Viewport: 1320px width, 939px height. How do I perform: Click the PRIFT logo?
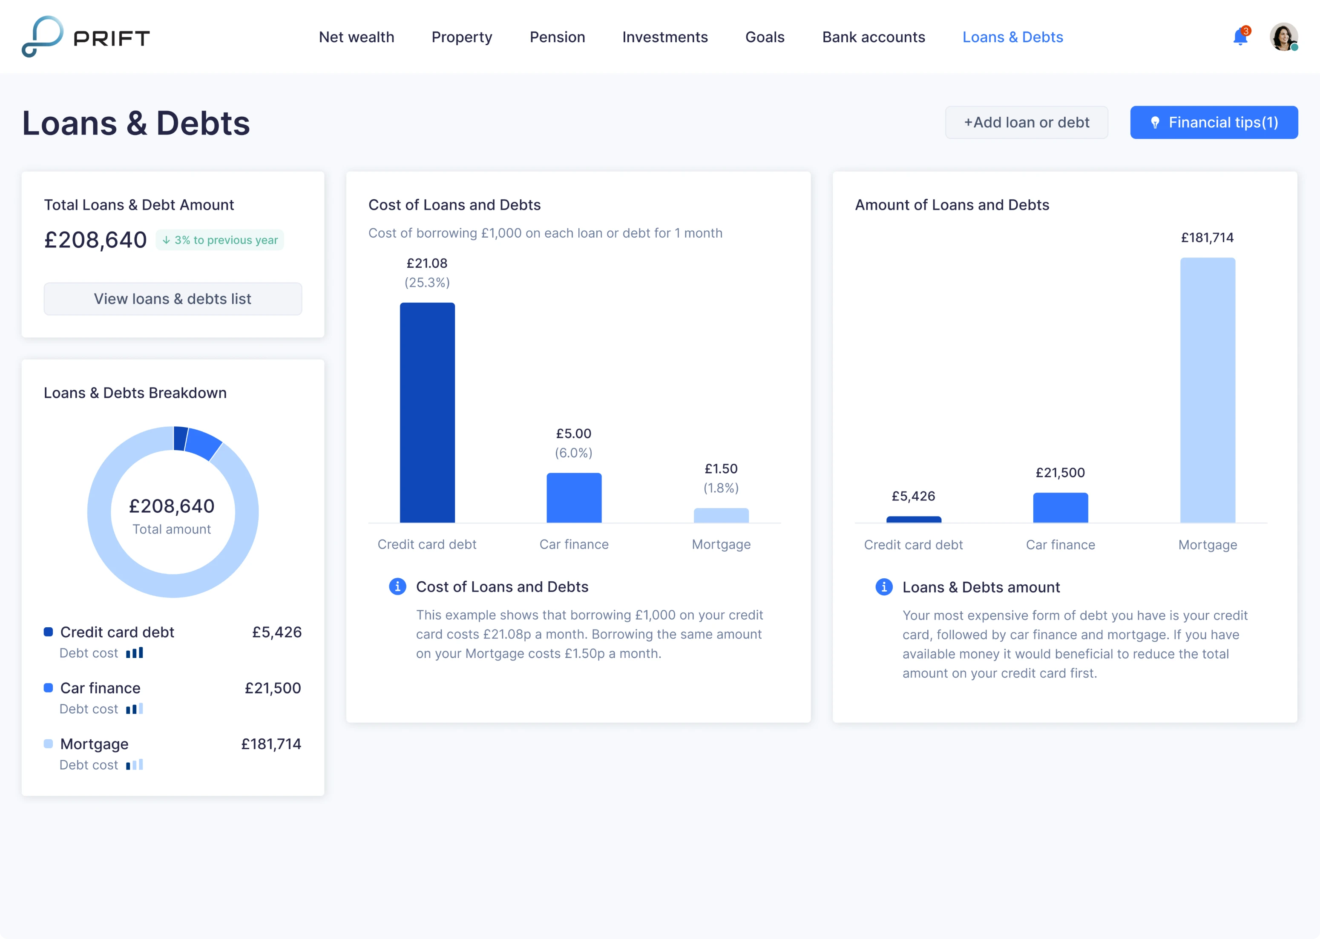coord(86,37)
